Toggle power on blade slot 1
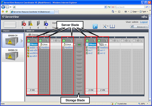Screen dimensions: 152x106 [x=29, y=41]
